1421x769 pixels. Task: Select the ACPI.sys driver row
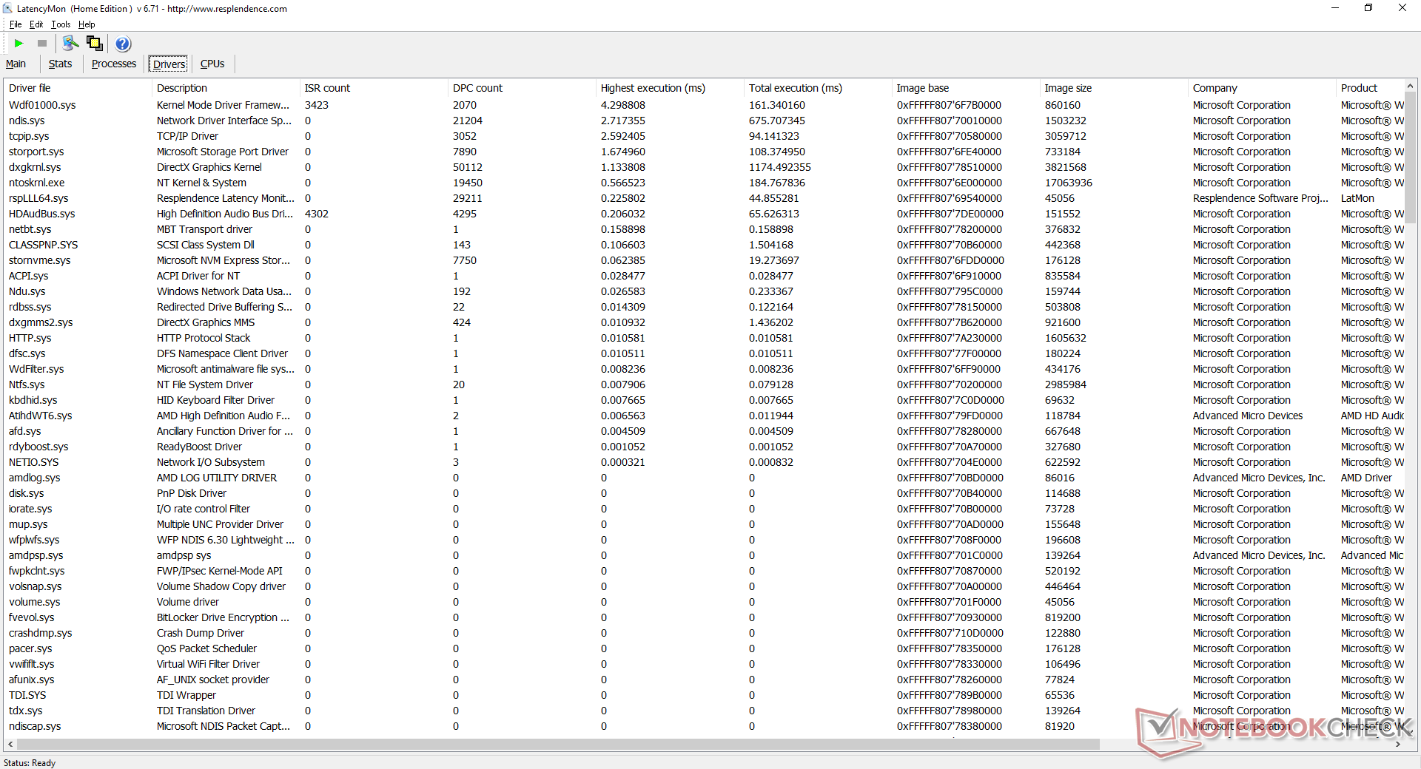point(704,276)
